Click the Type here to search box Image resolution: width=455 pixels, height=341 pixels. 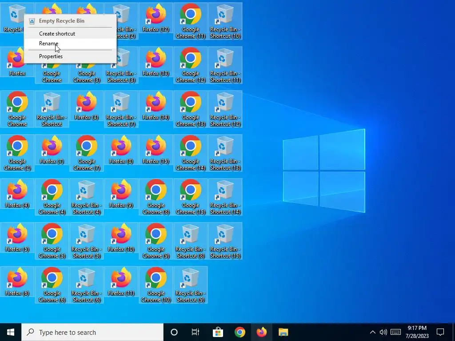coord(92,332)
